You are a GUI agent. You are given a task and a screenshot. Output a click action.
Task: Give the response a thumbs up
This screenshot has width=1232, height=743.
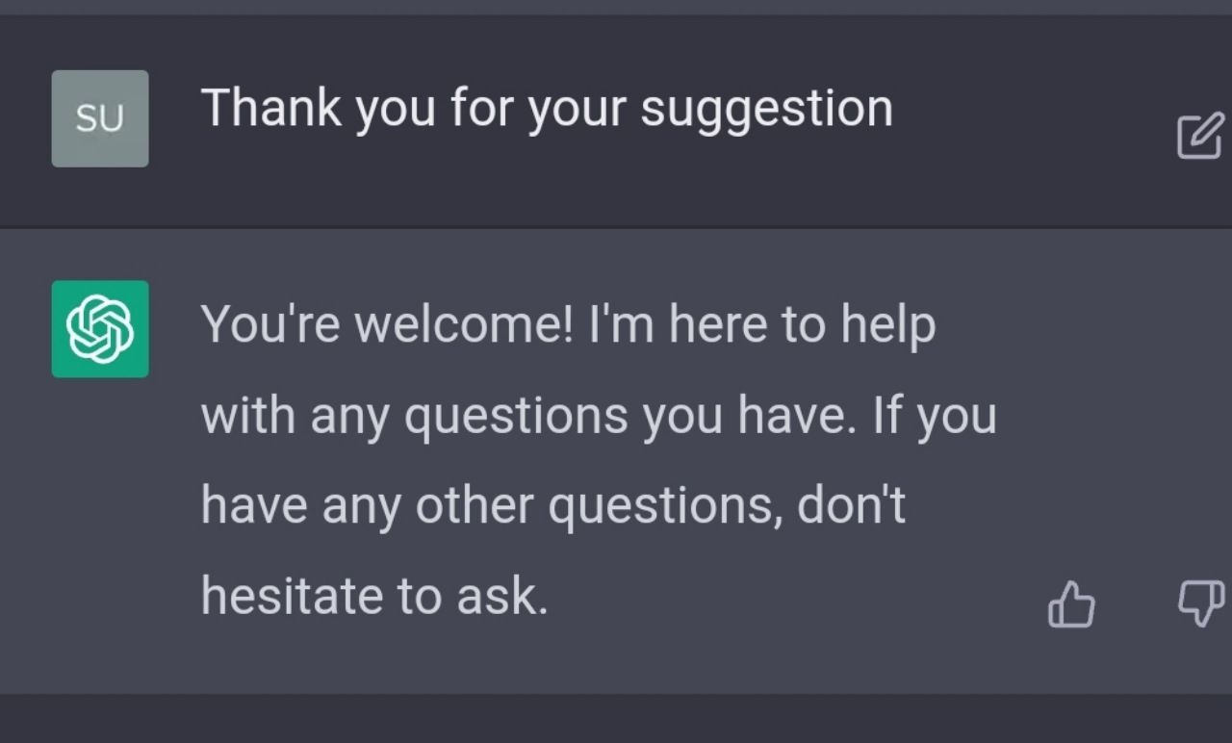pos(1070,606)
